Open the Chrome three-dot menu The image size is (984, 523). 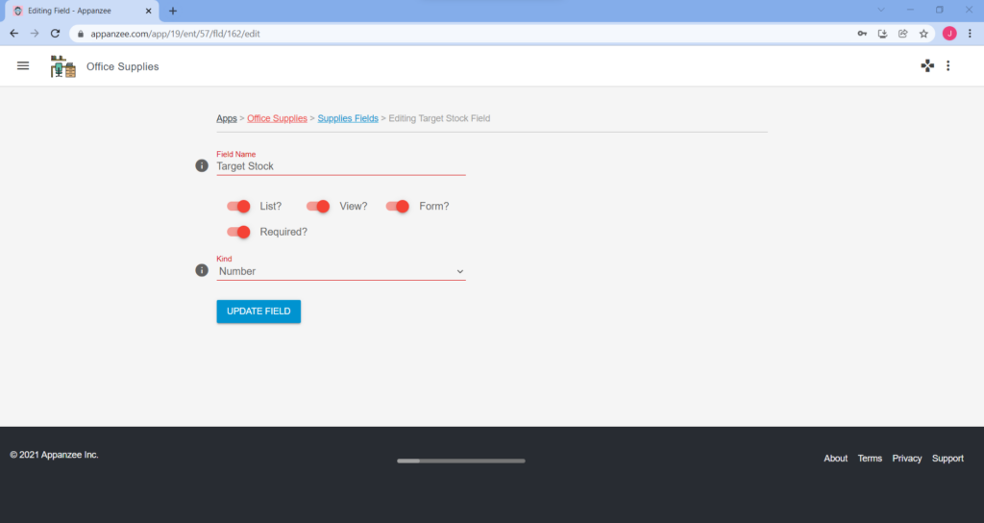pos(971,34)
